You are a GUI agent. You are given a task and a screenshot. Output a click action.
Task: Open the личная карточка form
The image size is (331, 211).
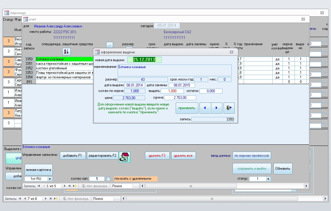coord(39,170)
